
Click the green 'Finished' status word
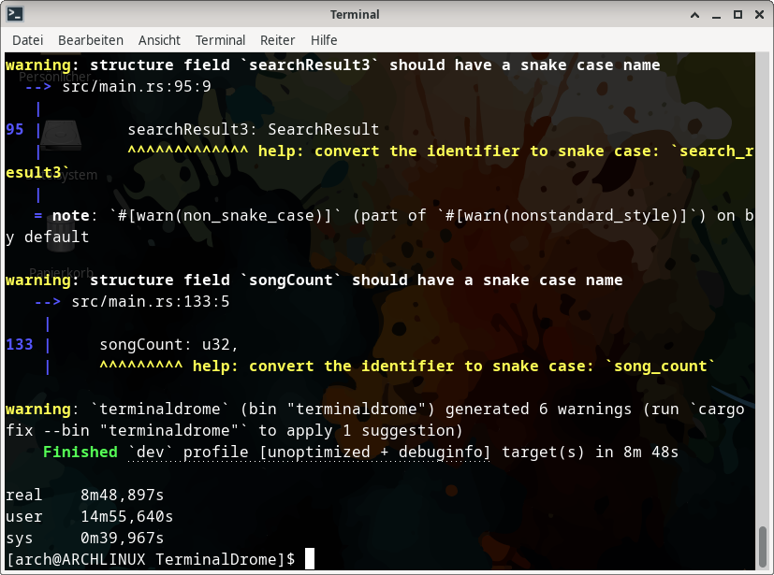pyautogui.click(x=80, y=453)
